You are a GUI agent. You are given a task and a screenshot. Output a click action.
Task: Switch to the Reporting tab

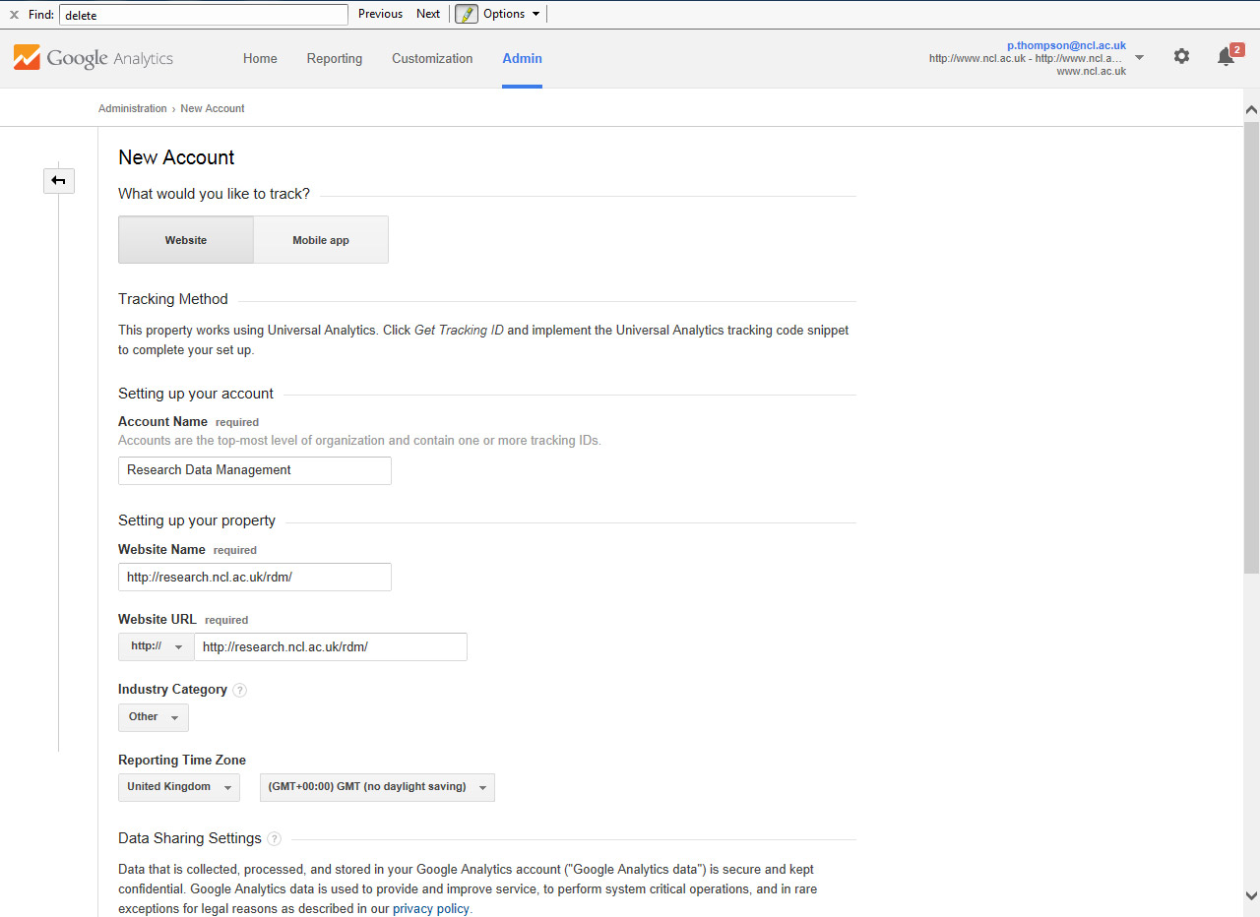click(x=335, y=58)
